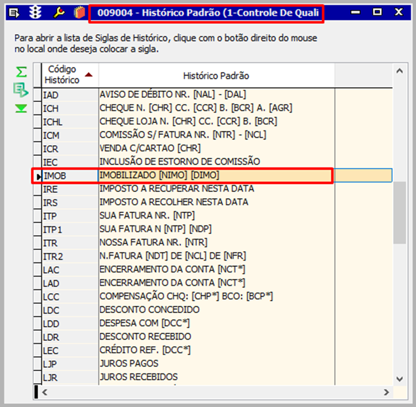
Task: Minimize the Histórico Padrão window
Action: tap(356, 12)
